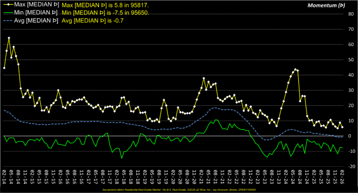
Task: Click the Min line lowest dip near 05-18
Action: pyautogui.click(x=122, y=158)
